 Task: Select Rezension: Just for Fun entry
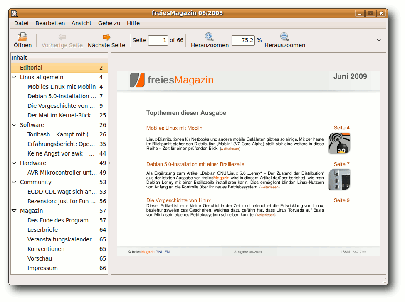(x=59, y=201)
